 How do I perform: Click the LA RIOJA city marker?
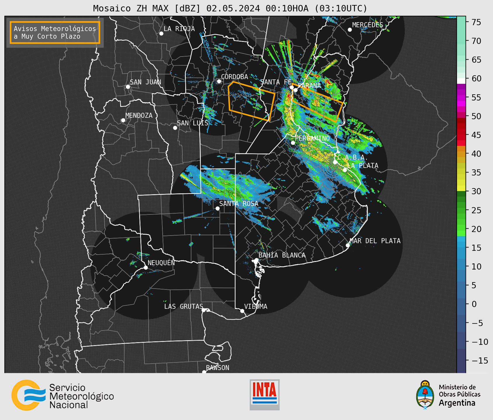click(161, 34)
